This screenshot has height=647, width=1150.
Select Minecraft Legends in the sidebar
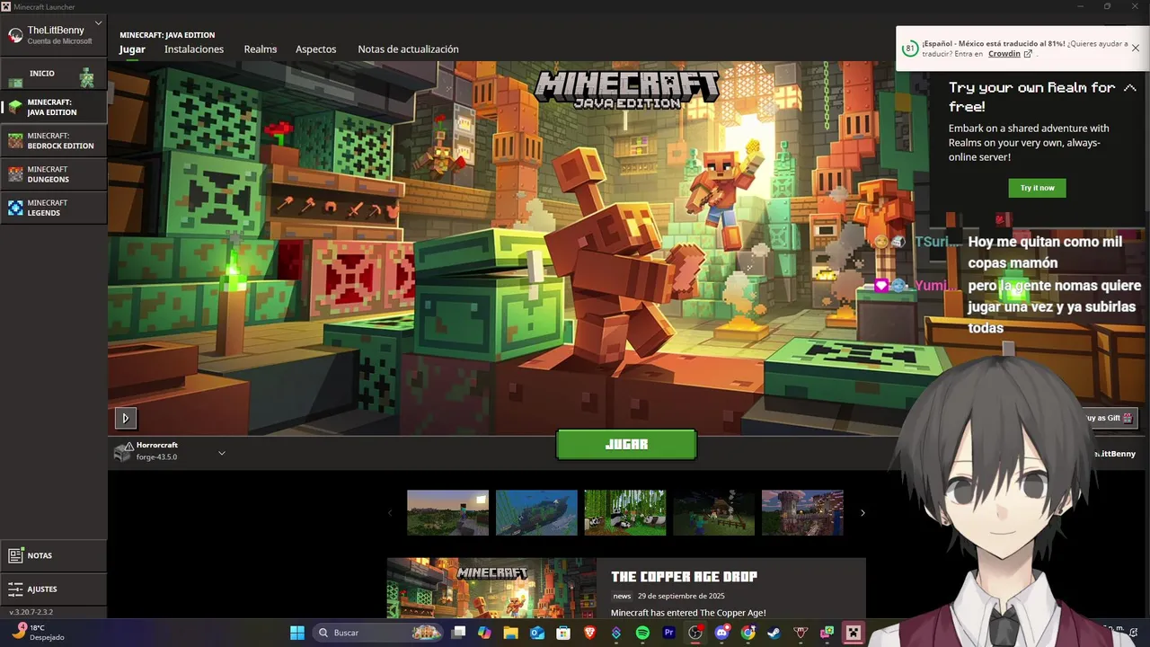point(54,208)
